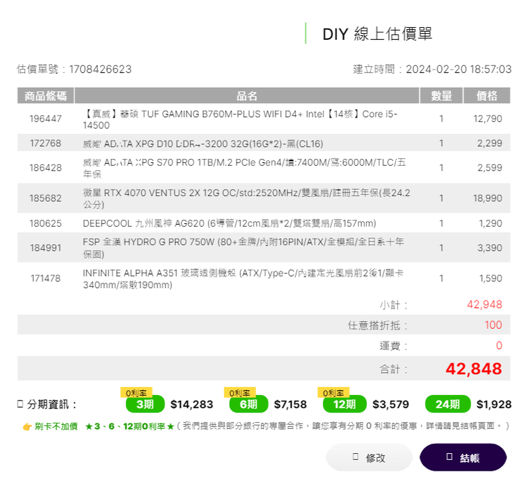Click product code 172768

[45, 143]
